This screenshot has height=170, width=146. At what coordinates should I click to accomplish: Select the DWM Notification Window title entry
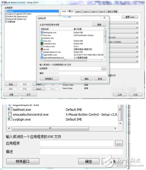84,35
